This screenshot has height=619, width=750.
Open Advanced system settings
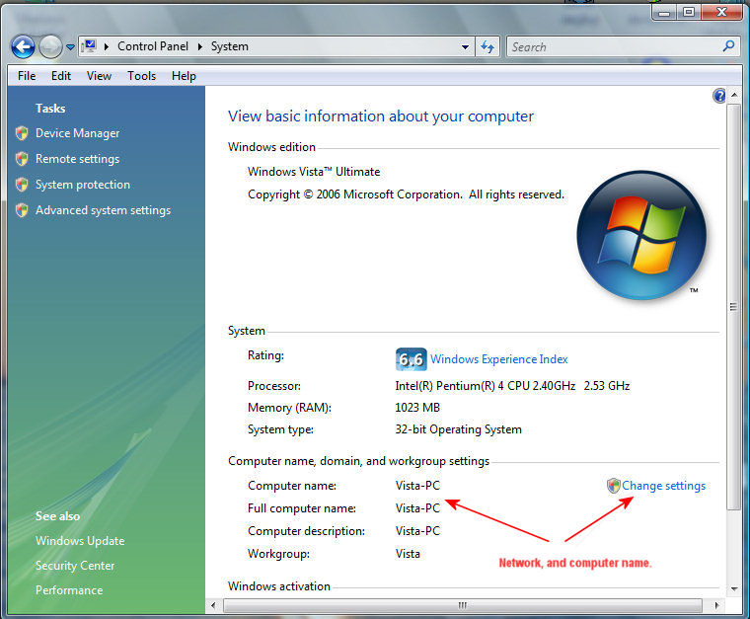pos(103,210)
